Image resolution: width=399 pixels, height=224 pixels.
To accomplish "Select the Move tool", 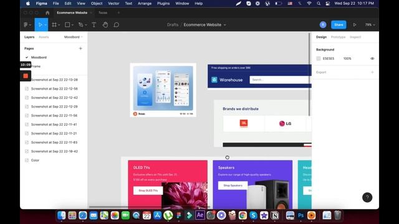I will pos(40,25).
